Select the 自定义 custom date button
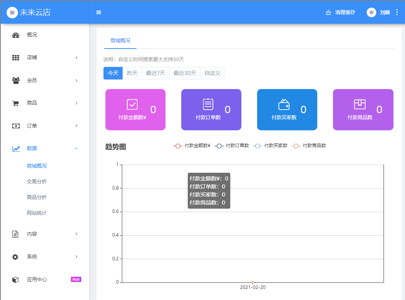 click(x=212, y=73)
